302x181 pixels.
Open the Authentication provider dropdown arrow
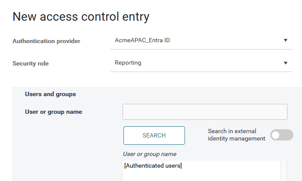pyautogui.click(x=285, y=41)
